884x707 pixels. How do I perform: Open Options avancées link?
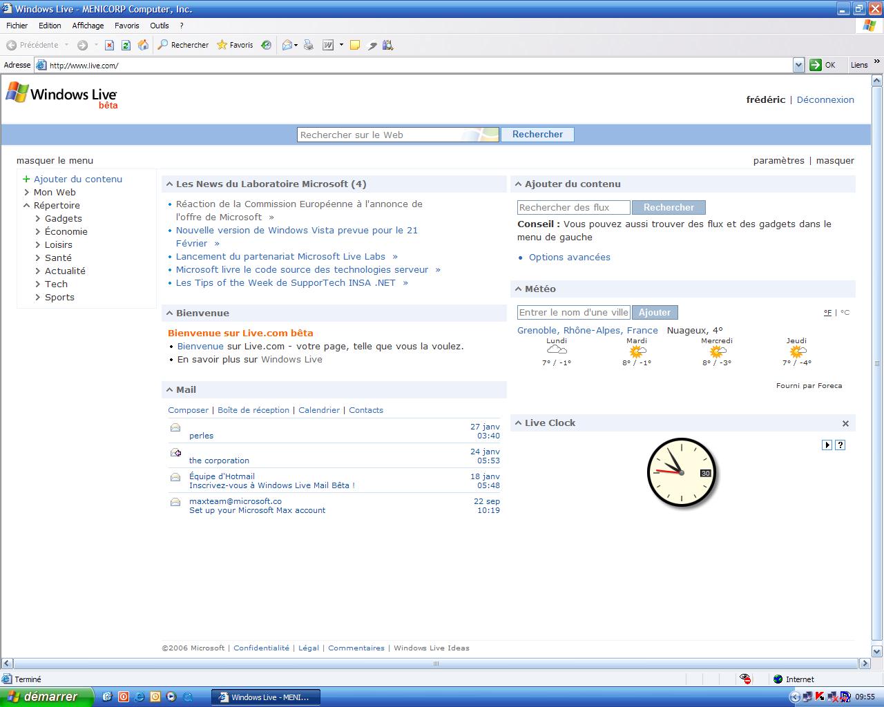570,258
